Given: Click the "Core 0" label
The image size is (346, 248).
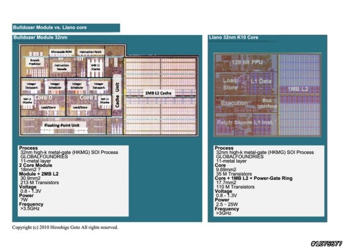Looking at the screenshot, I should tap(43, 97).
